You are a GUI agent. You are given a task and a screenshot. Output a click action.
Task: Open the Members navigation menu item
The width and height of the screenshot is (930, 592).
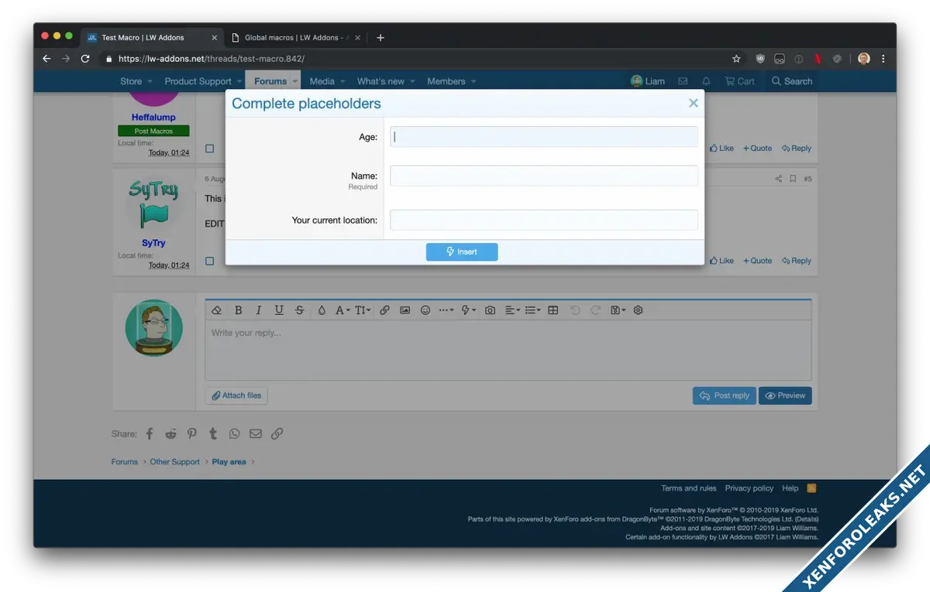coord(446,81)
